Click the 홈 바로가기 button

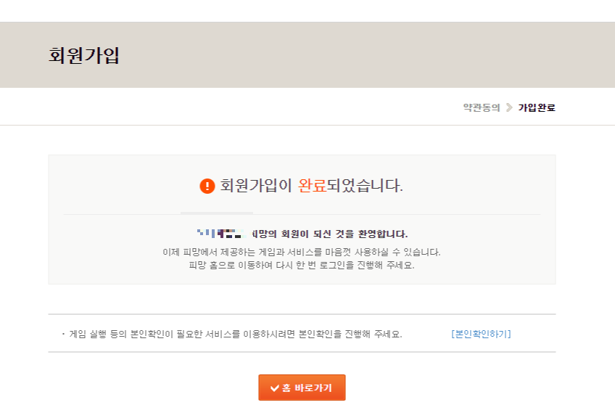[302, 387]
